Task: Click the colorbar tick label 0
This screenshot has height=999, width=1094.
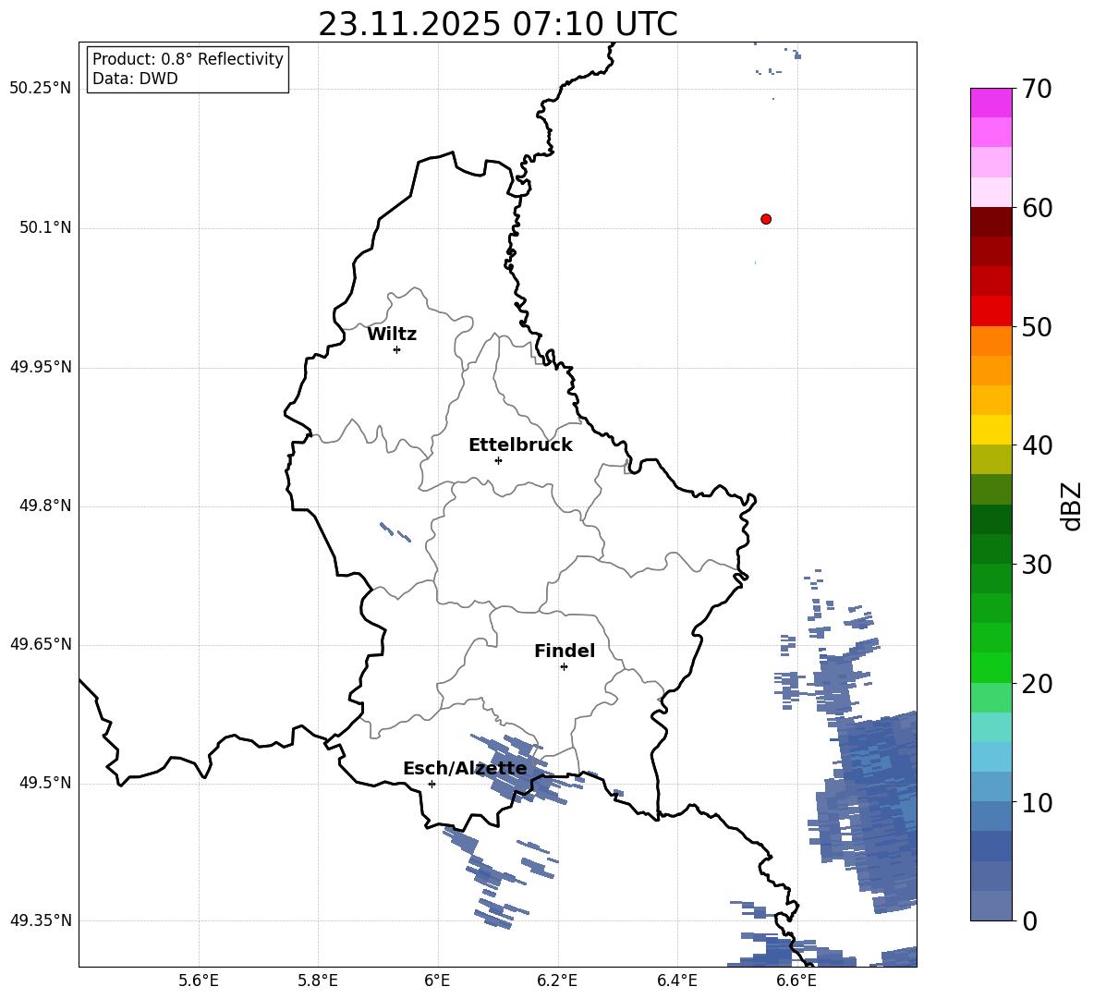Action: (x=1029, y=920)
